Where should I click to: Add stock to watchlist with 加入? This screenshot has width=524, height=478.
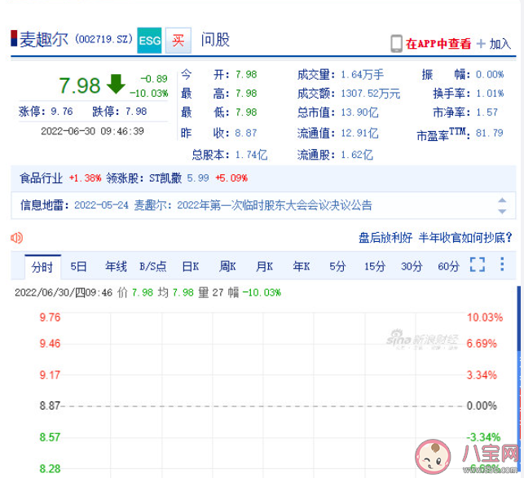(x=494, y=43)
